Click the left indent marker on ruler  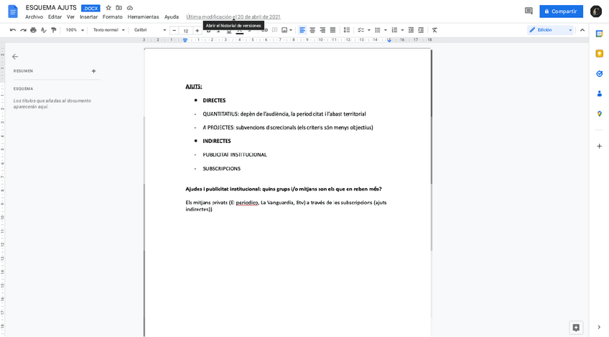tap(185, 40)
